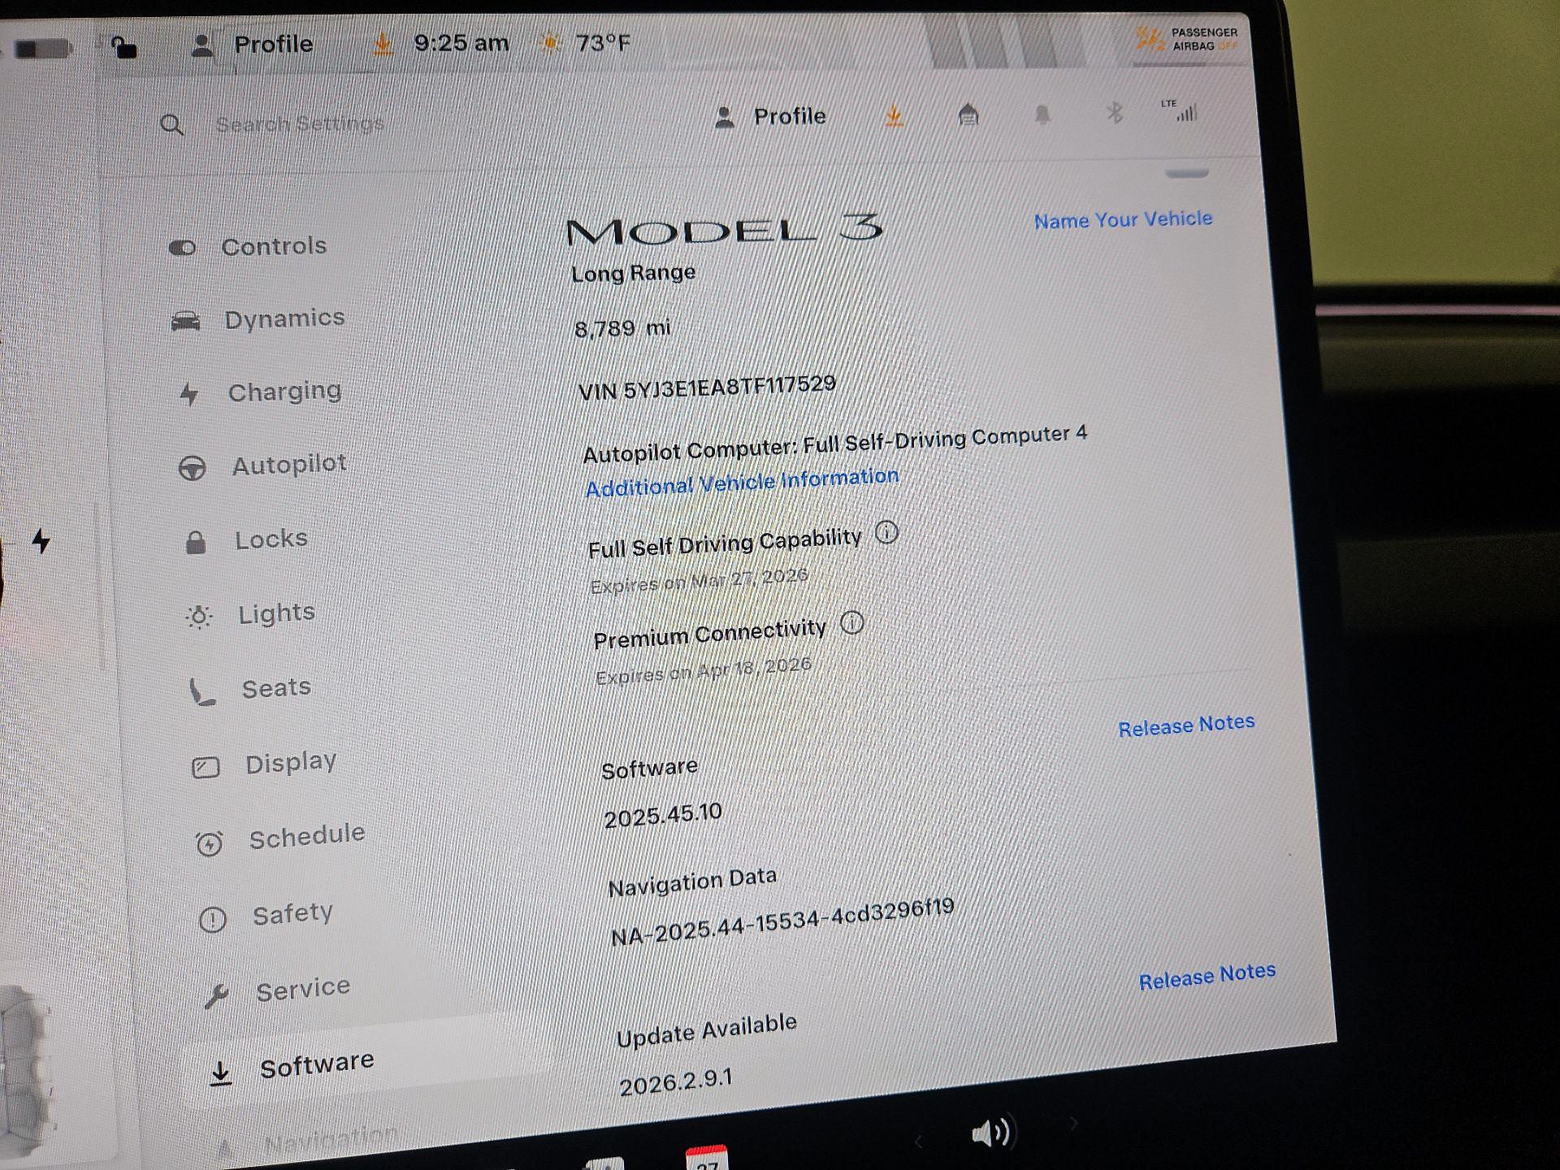1560x1170 pixels.
Task: Click the 73°F temperature reading
Action: (x=602, y=42)
